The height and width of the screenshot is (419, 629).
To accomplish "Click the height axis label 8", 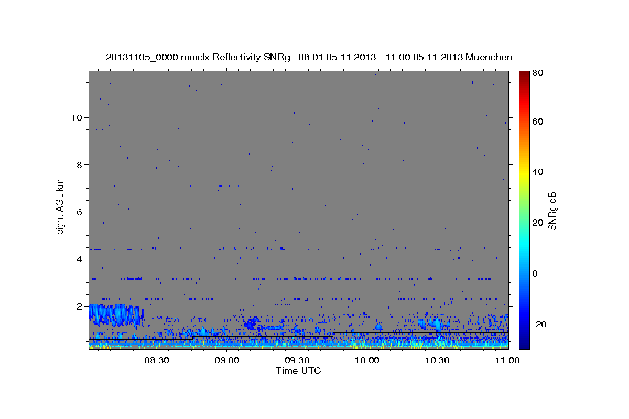I will 79,164.
